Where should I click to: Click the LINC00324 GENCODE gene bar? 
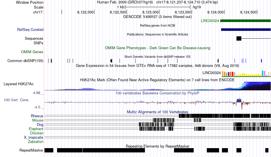245,21
